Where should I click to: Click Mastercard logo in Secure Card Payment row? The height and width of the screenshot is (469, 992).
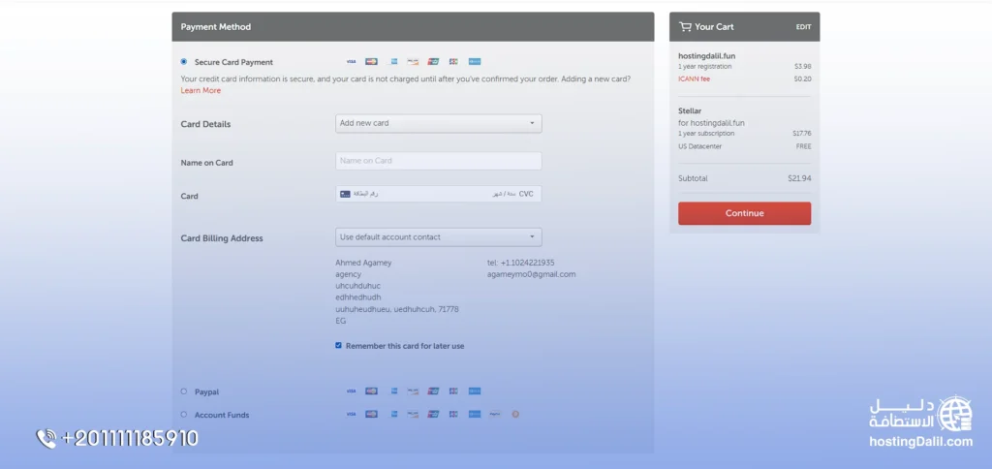(x=371, y=61)
